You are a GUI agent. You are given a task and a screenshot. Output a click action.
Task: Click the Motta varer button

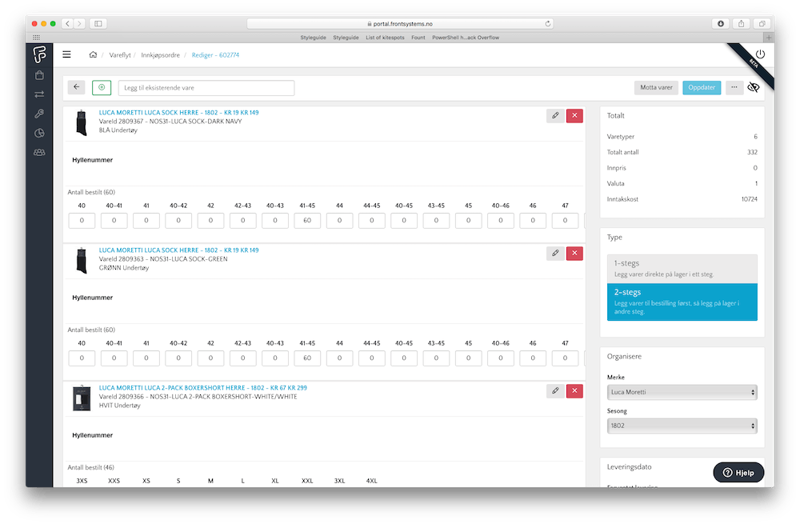[x=656, y=87]
